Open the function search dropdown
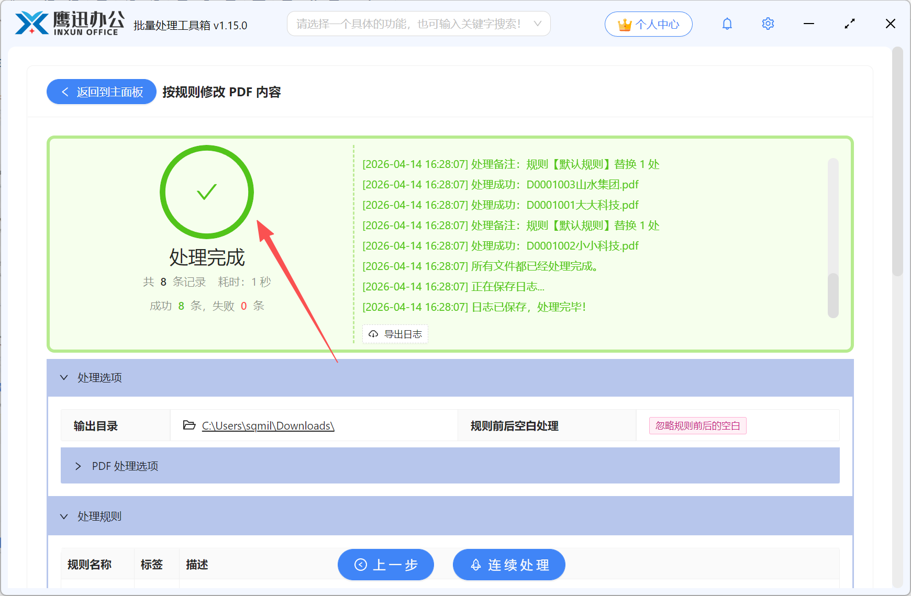Screen dimensions: 911x596 tap(418, 24)
